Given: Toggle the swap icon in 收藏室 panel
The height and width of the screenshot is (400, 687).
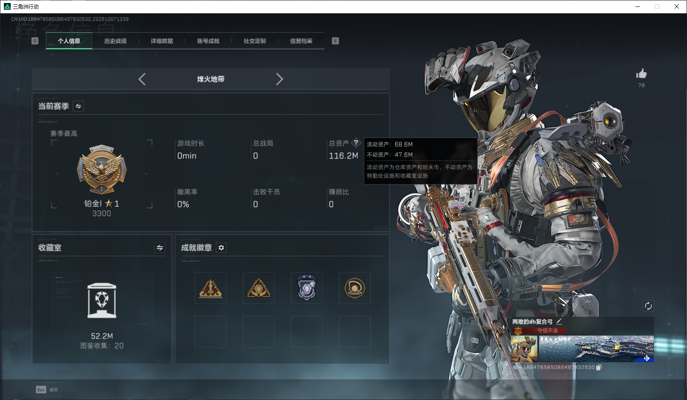Looking at the screenshot, I should (x=160, y=248).
